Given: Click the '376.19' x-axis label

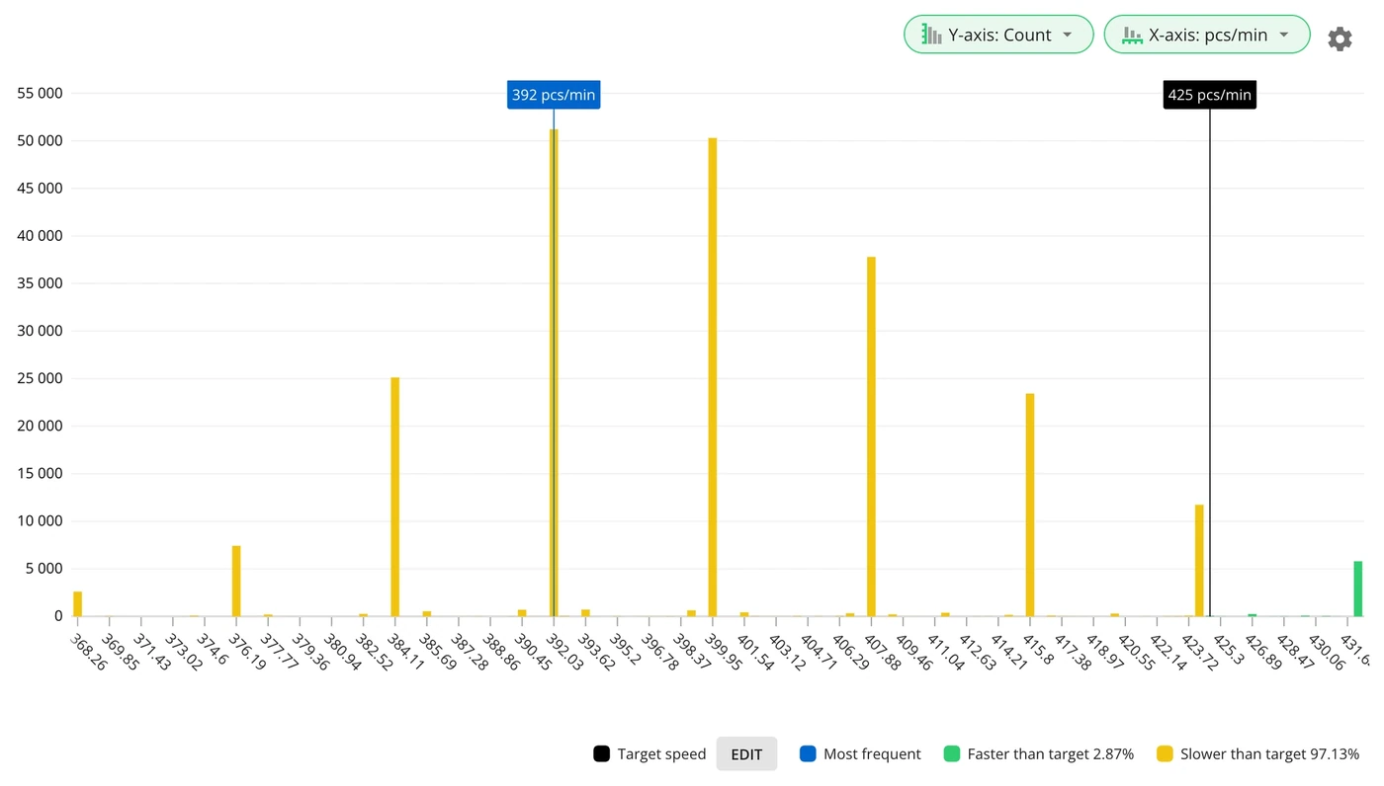Looking at the screenshot, I should point(248,652).
